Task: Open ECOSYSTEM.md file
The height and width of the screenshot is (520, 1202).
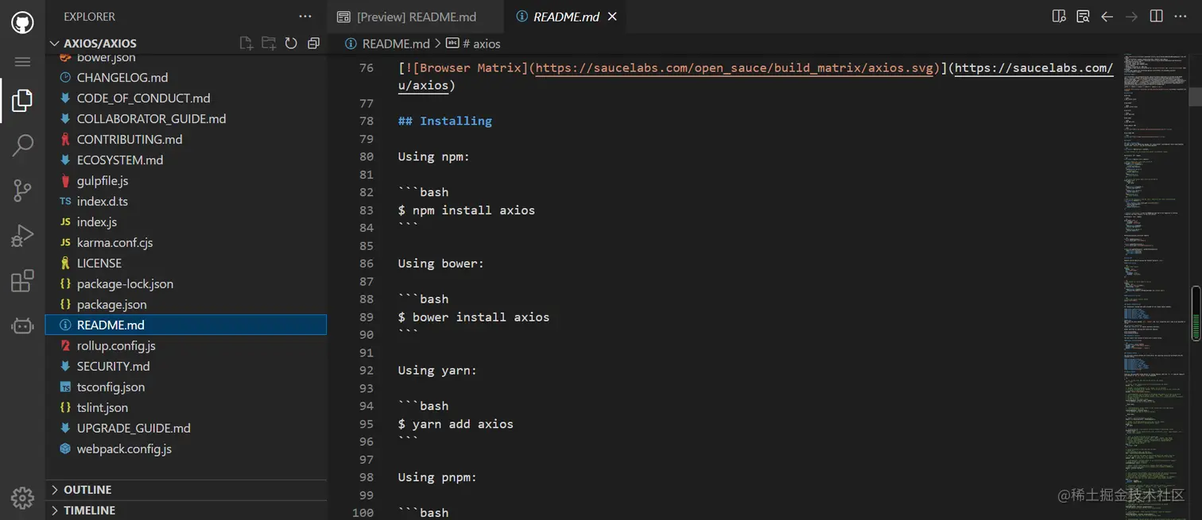Action: coord(186,160)
